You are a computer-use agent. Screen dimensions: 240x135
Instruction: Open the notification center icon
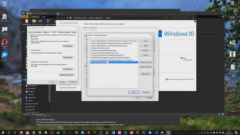coord(236,132)
